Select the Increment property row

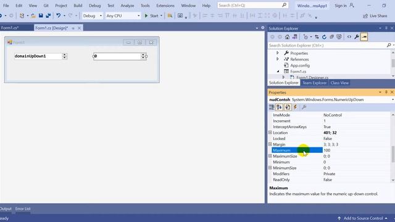coord(331,121)
